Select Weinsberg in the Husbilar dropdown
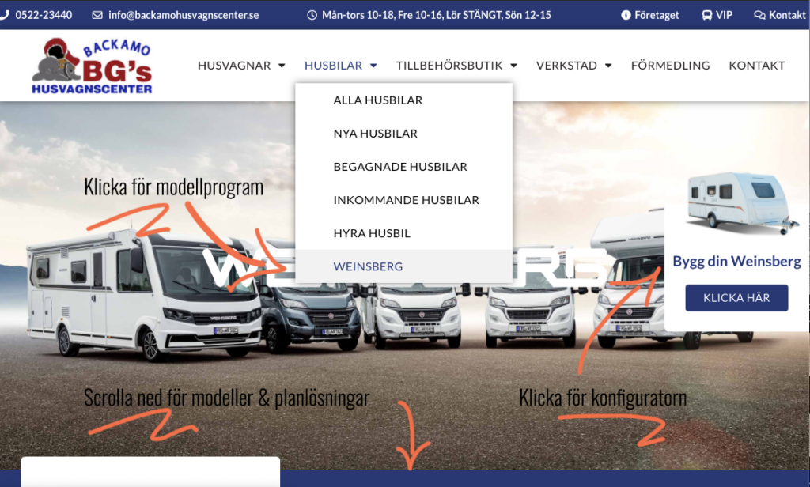Viewport: 810px width, 487px height. 404,266
